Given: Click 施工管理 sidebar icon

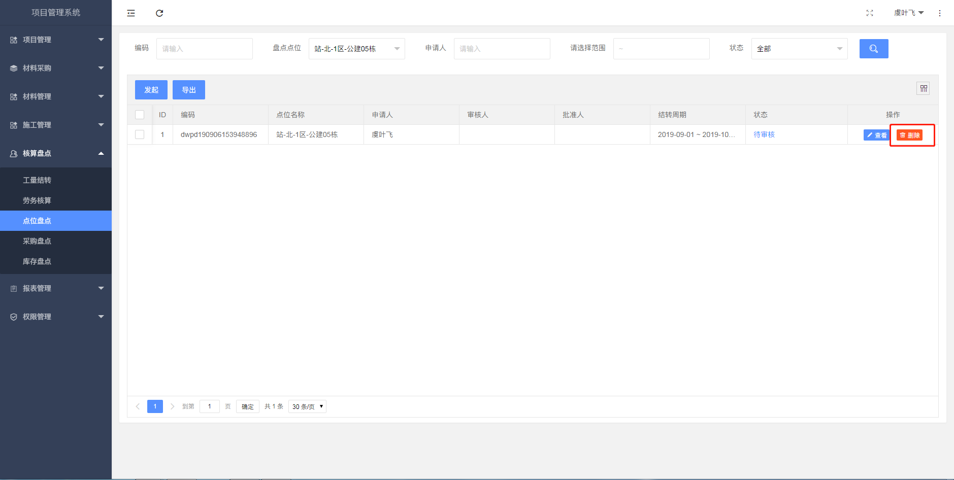Looking at the screenshot, I should coord(14,125).
